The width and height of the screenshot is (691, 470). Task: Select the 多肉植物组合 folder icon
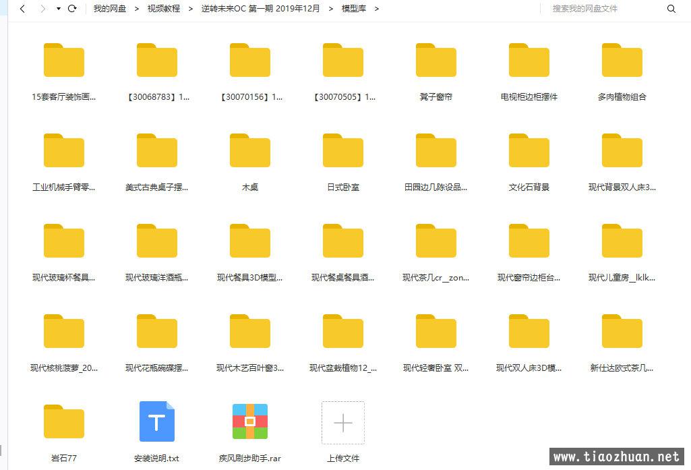point(622,60)
